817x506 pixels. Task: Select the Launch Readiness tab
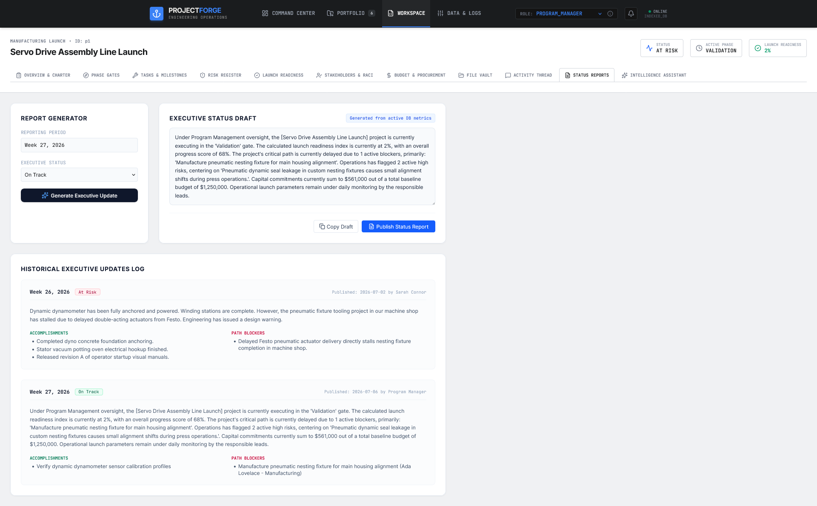pos(279,75)
